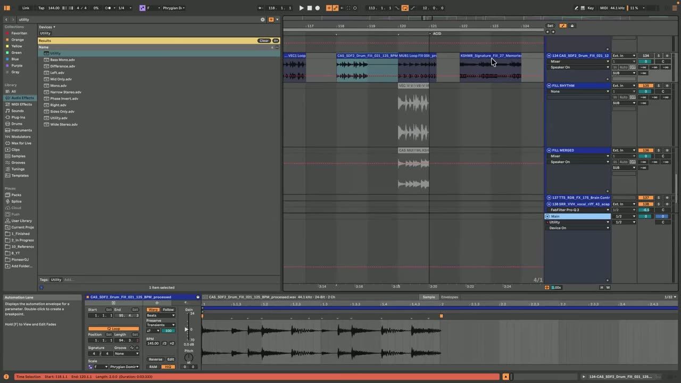Select Mid Only.adv preset
Screen dimensions: 681x383
[x=61, y=79]
